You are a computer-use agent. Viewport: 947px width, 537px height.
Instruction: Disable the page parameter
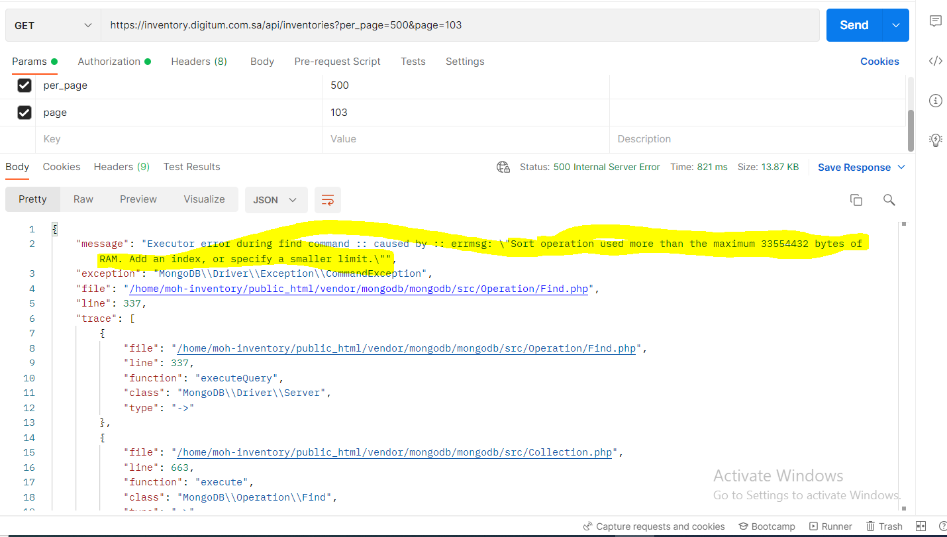[x=25, y=112]
